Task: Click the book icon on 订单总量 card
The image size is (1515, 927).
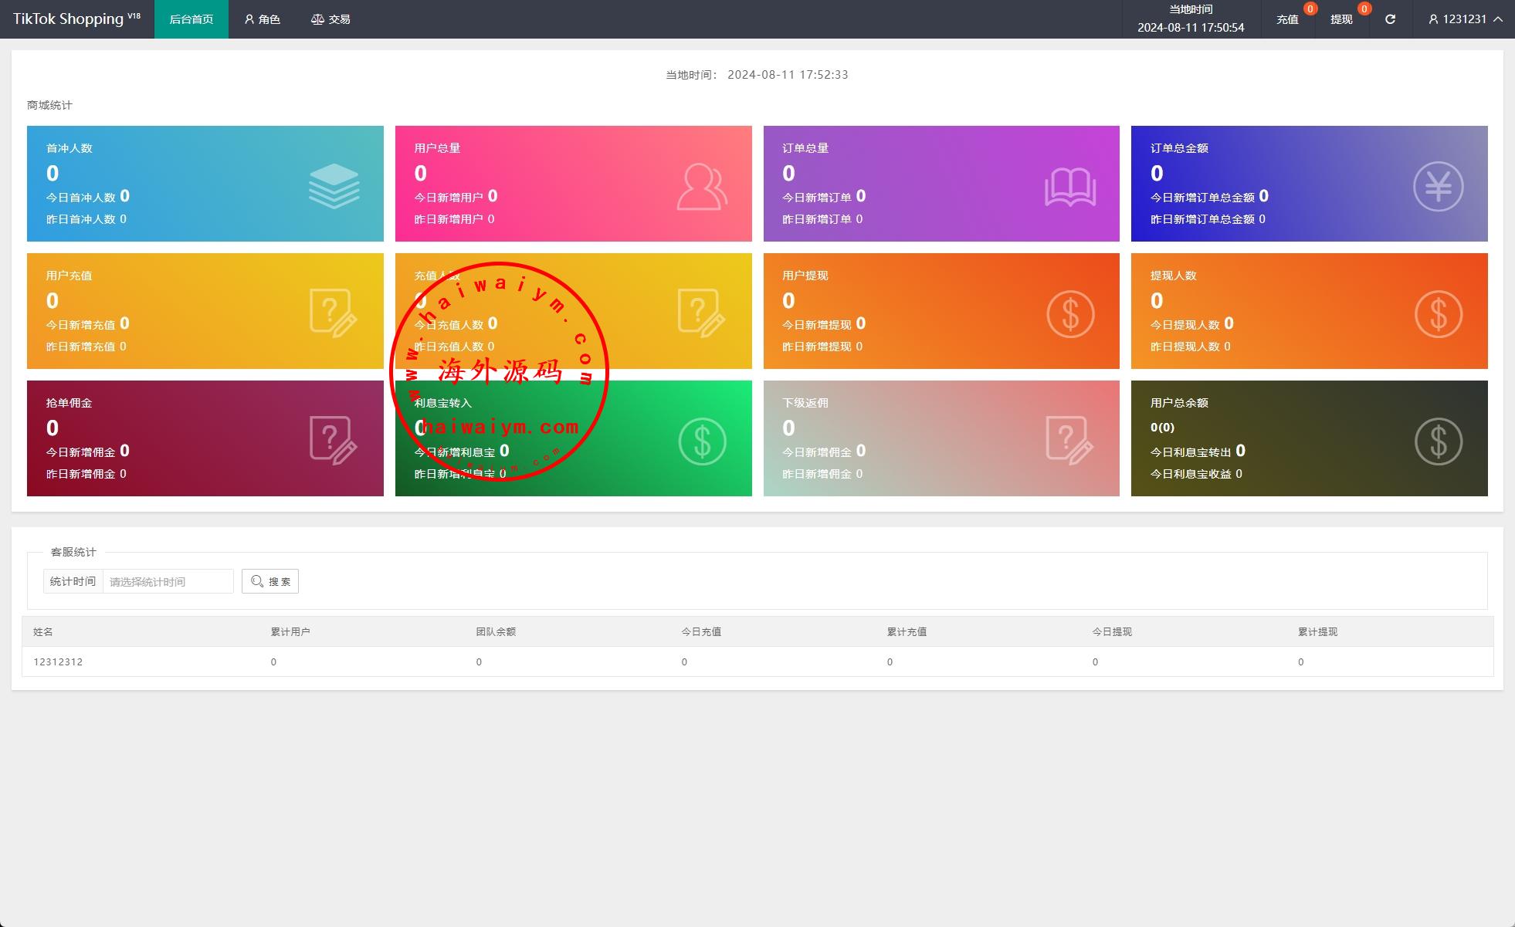Action: point(1070,187)
